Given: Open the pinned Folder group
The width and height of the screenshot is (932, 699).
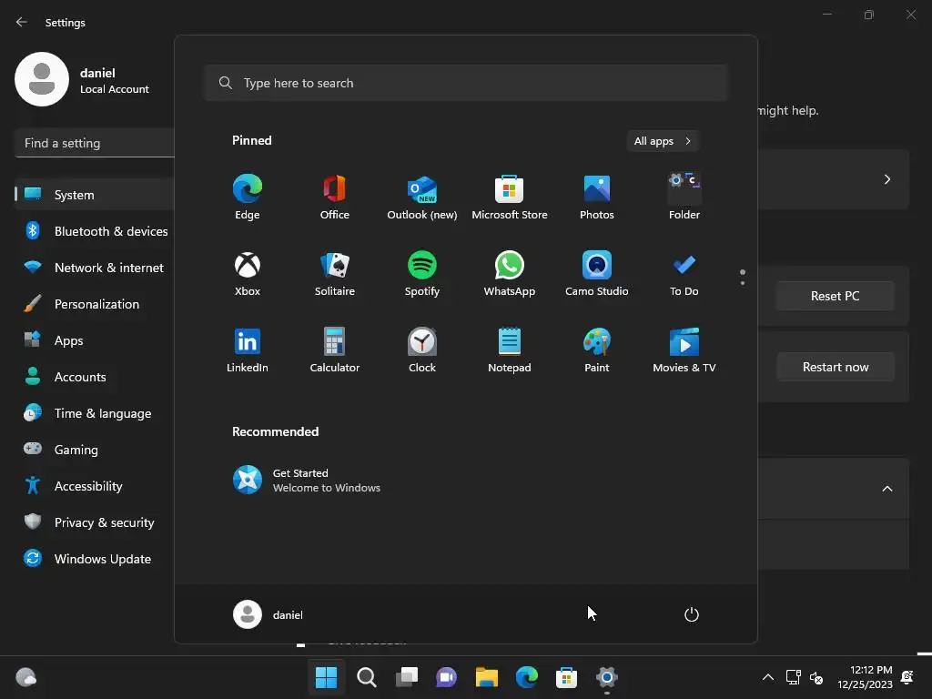Looking at the screenshot, I should pos(684,198).
